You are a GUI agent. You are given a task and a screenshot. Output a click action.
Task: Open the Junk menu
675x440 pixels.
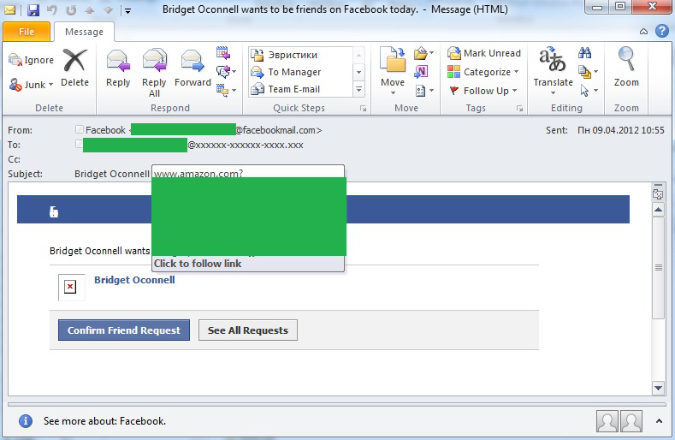coord(31,85)
